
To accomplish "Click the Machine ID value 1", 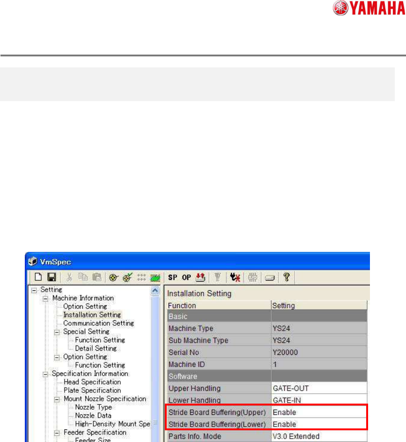I will [319, 364].
